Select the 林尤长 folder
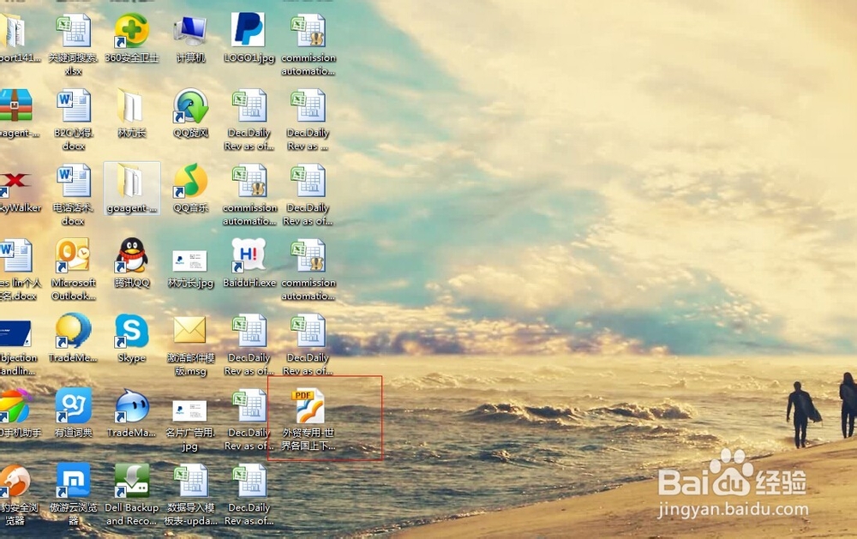 131,106
